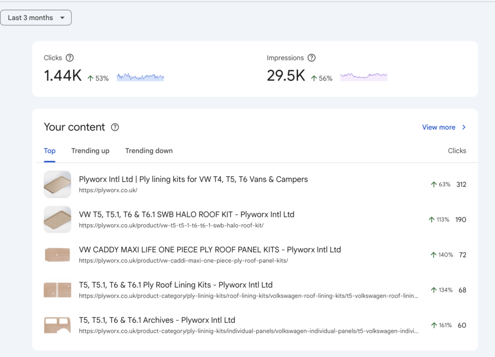Click the Archives van panel thumbnail
495x357 pixels.
coord(58,325)
